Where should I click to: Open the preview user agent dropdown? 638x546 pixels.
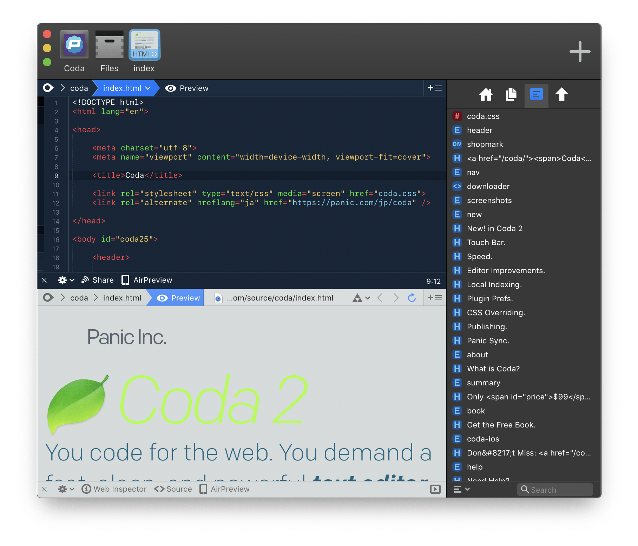[x=361, y=298]
